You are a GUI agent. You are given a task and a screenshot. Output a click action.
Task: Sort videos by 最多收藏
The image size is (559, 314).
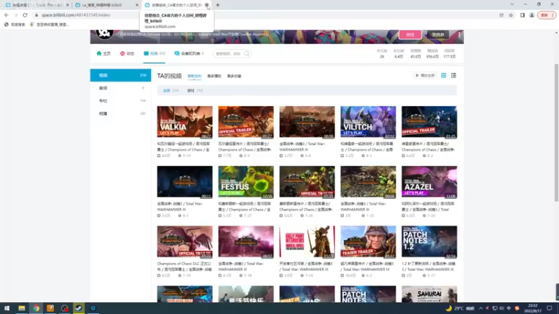[x=234, y=76]
